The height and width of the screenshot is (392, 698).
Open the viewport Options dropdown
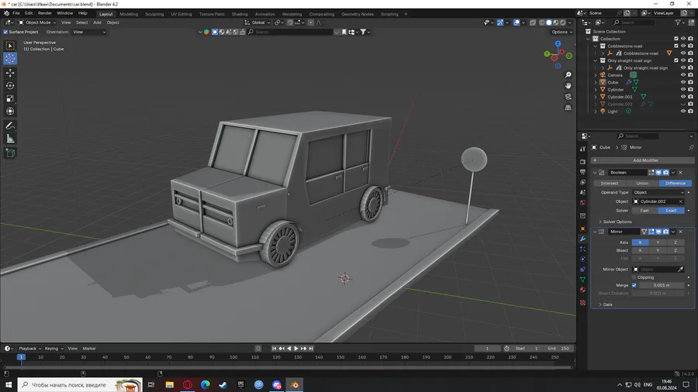(x=562, y=32)
